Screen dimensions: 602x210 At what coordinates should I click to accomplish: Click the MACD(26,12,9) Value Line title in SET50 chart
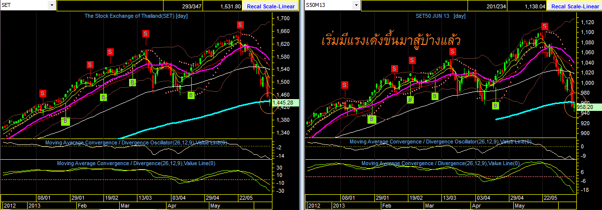coord(441,163)
